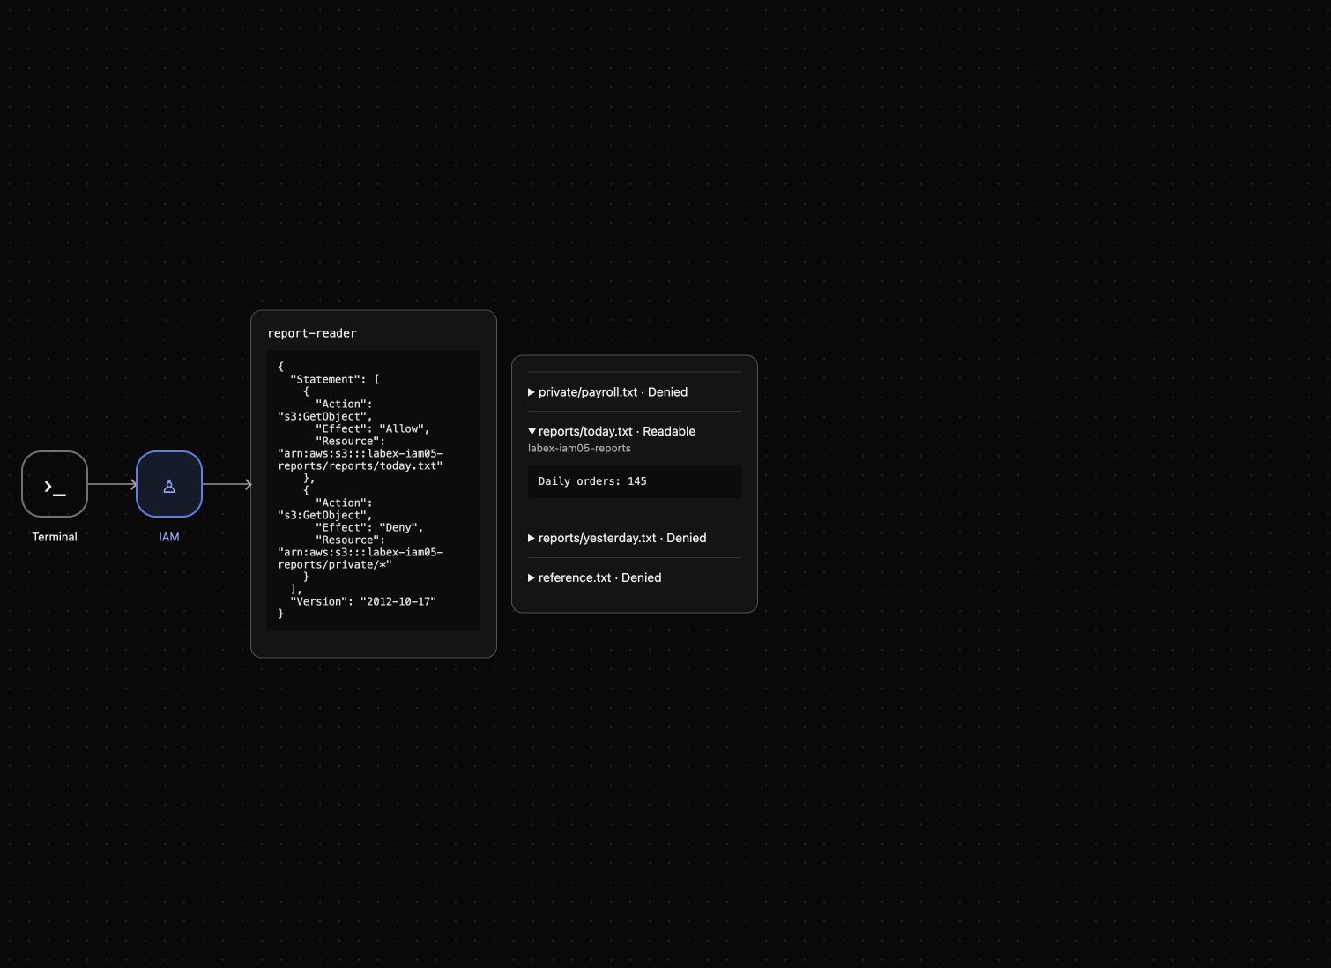The width and height of the screenshot is (1331, 968).
Task: Expand the private/payroll.txt row triangle
Action: tap(532, 392)
